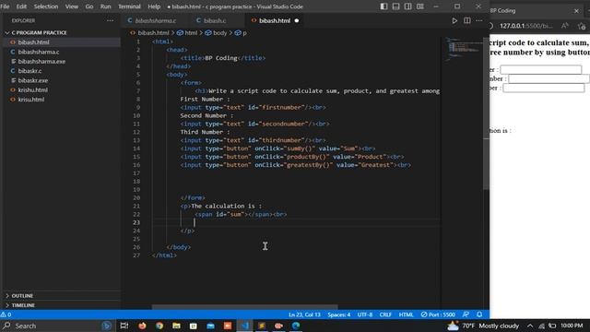Open the File menu

coord(5,6)
